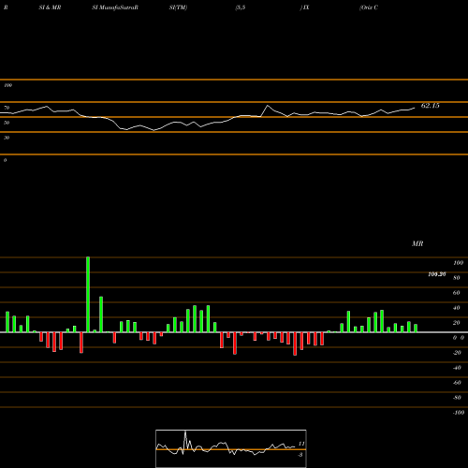The height and width of the screenshot is (468, 468).
Task: Click the MR axis label -80
Action: click(x=457, y=398)
